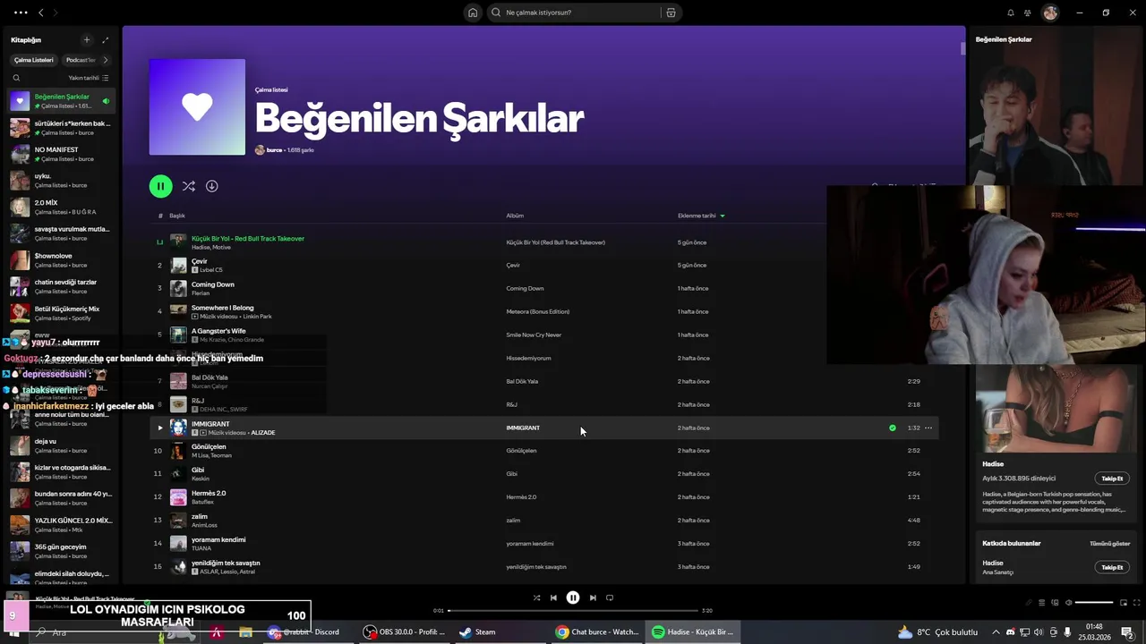This screenshot has height=644, width=1146.
Task: Open the play queue icon
Action: click(1041, 602)
